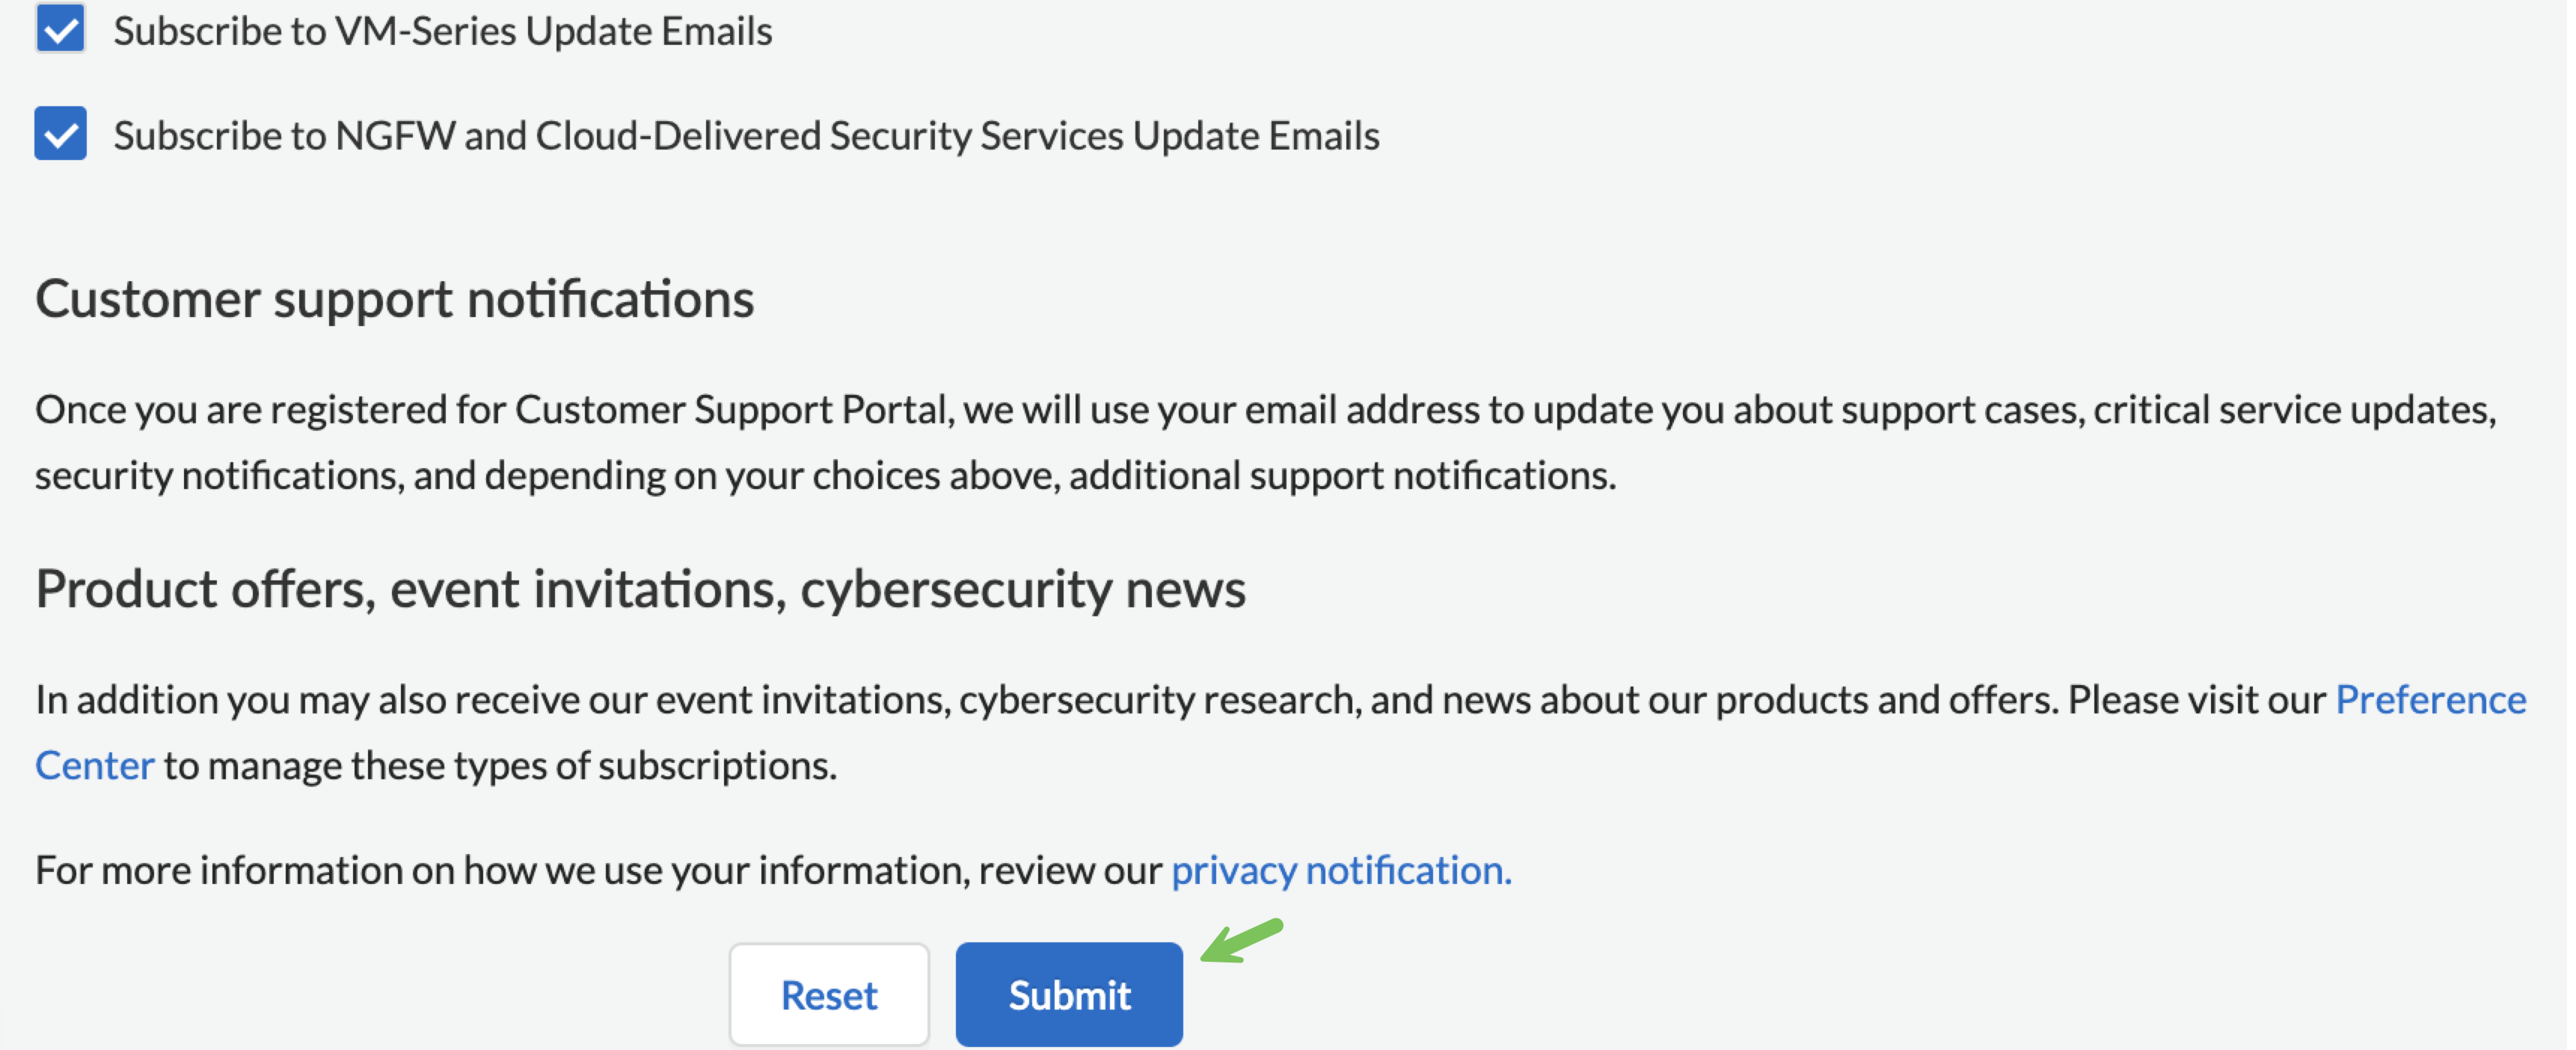This screenshot has height=1050, width=2576.
Task: Click the "For more information" sentence text
Action: [598, 870]
